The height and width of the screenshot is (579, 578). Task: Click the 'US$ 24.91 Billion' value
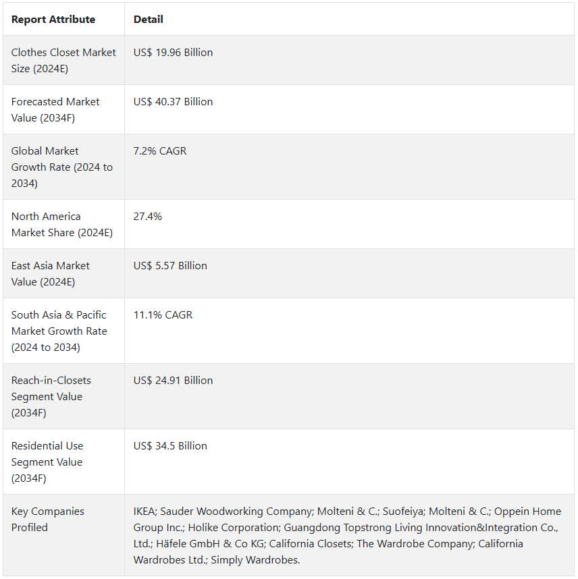(x=173, y=381)
